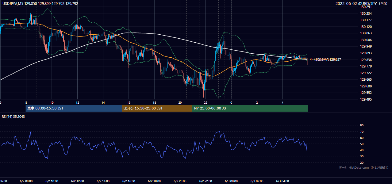Screen dimensions: 392x184
Task: Click hour label 0 below the price chart
Action: click(x=231, y=103)
